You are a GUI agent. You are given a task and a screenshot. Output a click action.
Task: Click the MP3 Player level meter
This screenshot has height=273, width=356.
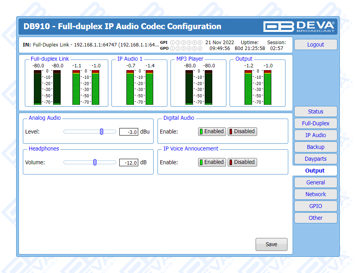[198, 87]
